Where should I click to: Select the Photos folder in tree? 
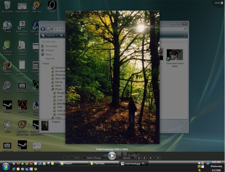(x=57, y=89)
